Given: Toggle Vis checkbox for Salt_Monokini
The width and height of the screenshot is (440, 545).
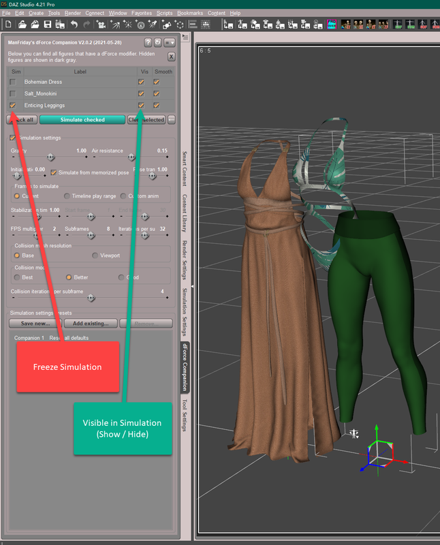Looking at the screenshot, I should [x=141, y=93].
